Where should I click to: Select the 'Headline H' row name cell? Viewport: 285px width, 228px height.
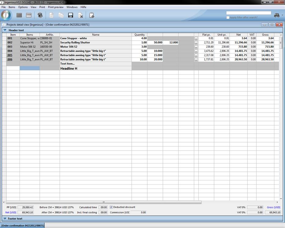pyautogui.click(x=96, y=68)
